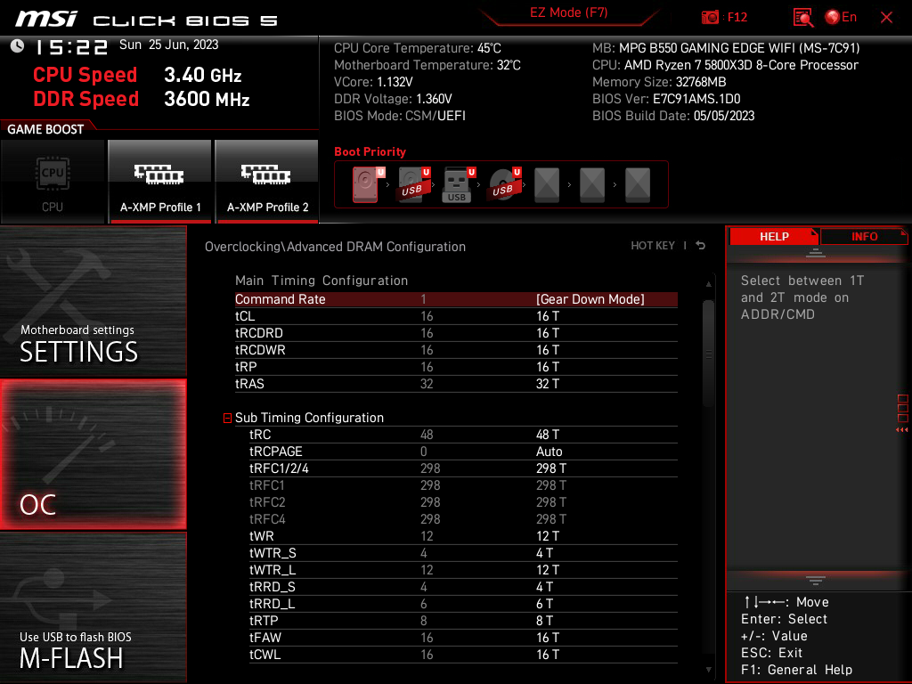Screen dimensions: 912x684
Task: Change language via the En globe icon
Action: [841, 17]
